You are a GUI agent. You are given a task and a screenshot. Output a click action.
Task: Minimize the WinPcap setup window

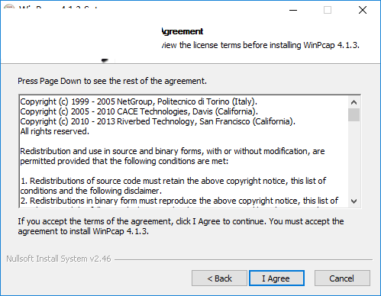point(293,10)
